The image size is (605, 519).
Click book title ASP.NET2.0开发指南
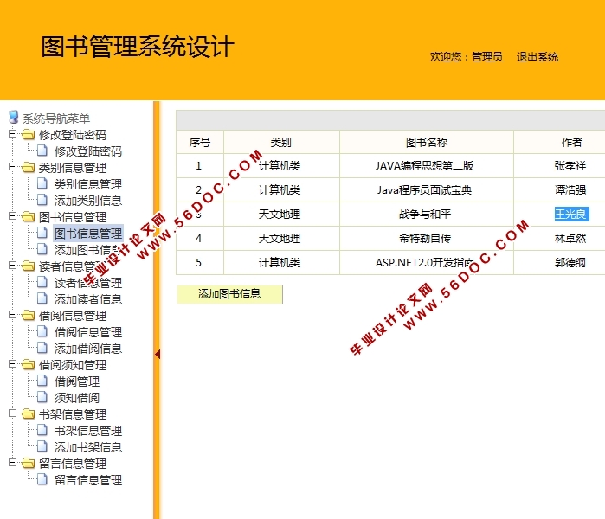point(424,263)
